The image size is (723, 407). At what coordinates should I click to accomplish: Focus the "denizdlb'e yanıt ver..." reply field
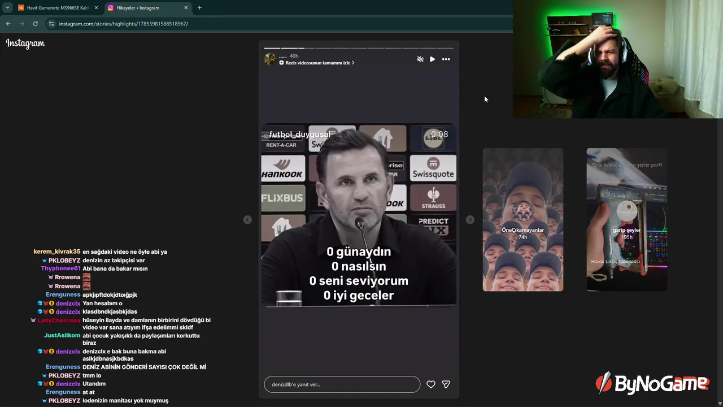tap(342, 384)
